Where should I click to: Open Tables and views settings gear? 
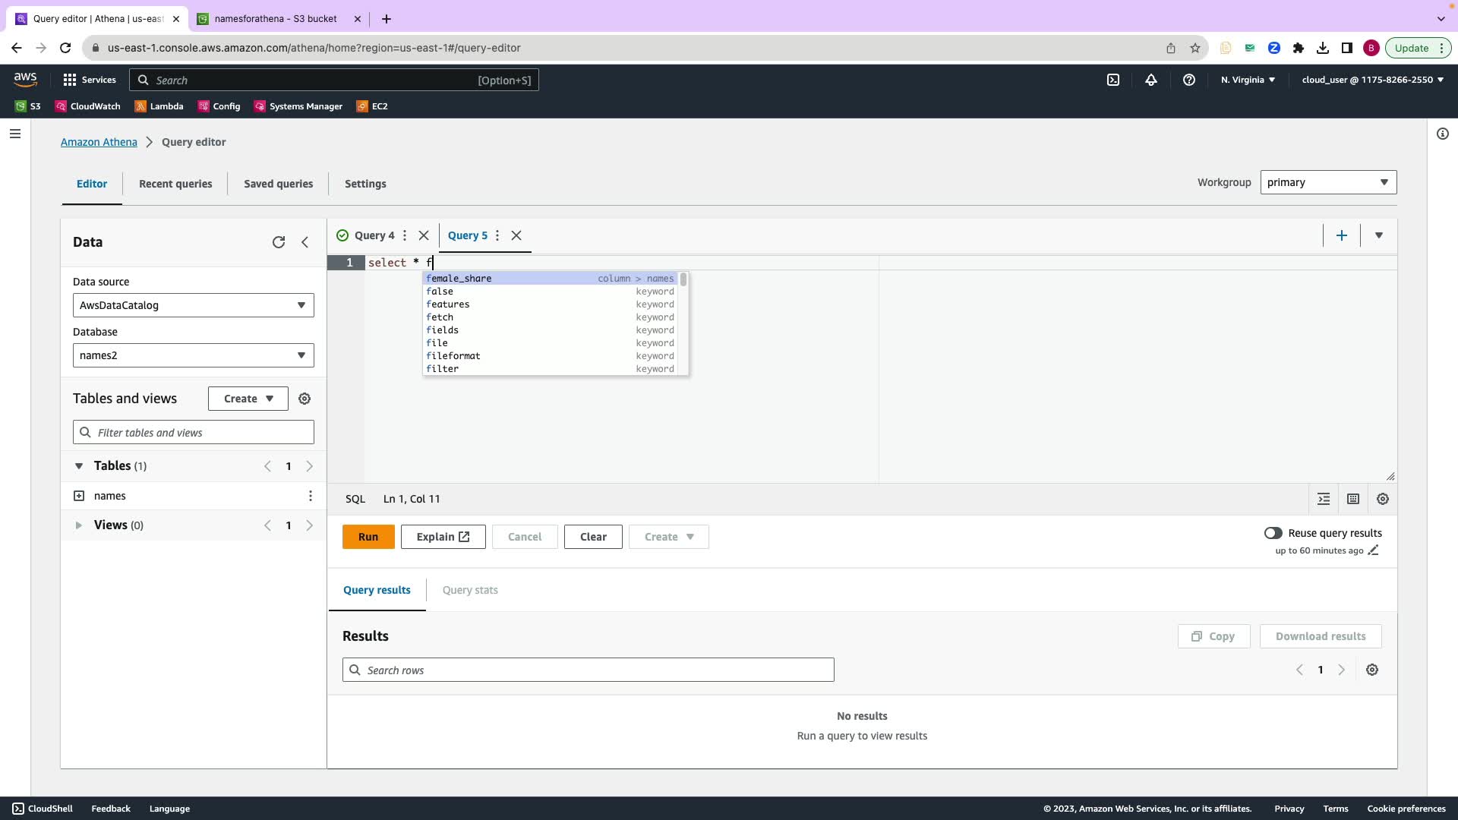pyautogui.click(x=305, y=399)
